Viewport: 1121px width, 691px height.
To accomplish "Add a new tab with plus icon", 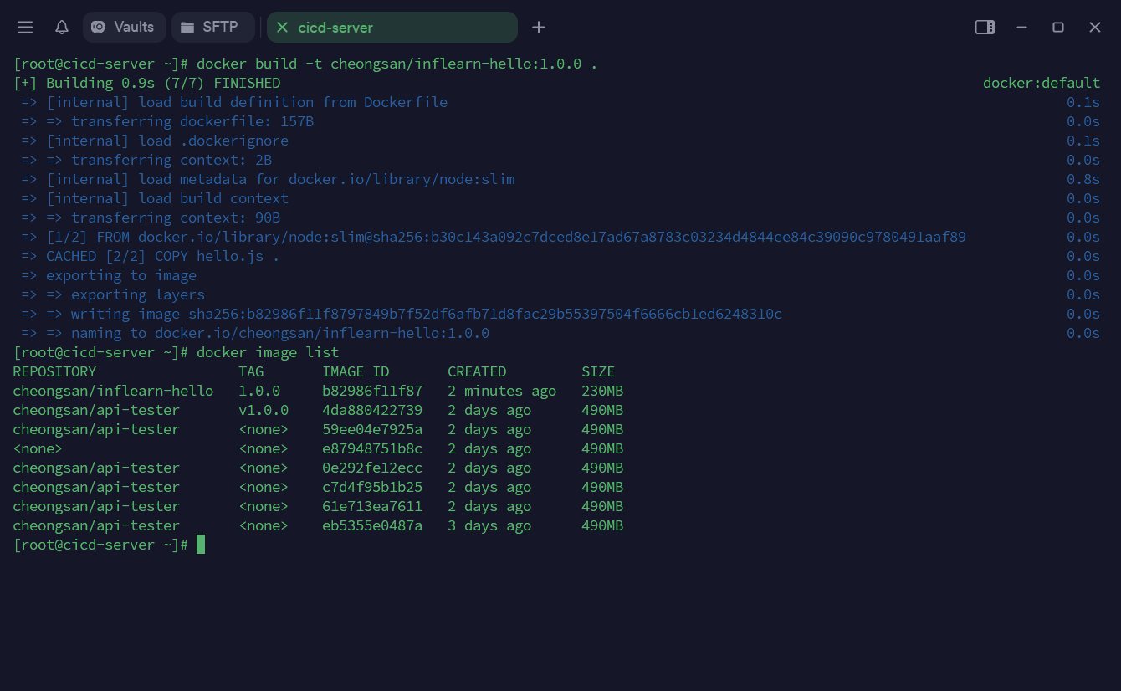I will (x=539, y=28).
